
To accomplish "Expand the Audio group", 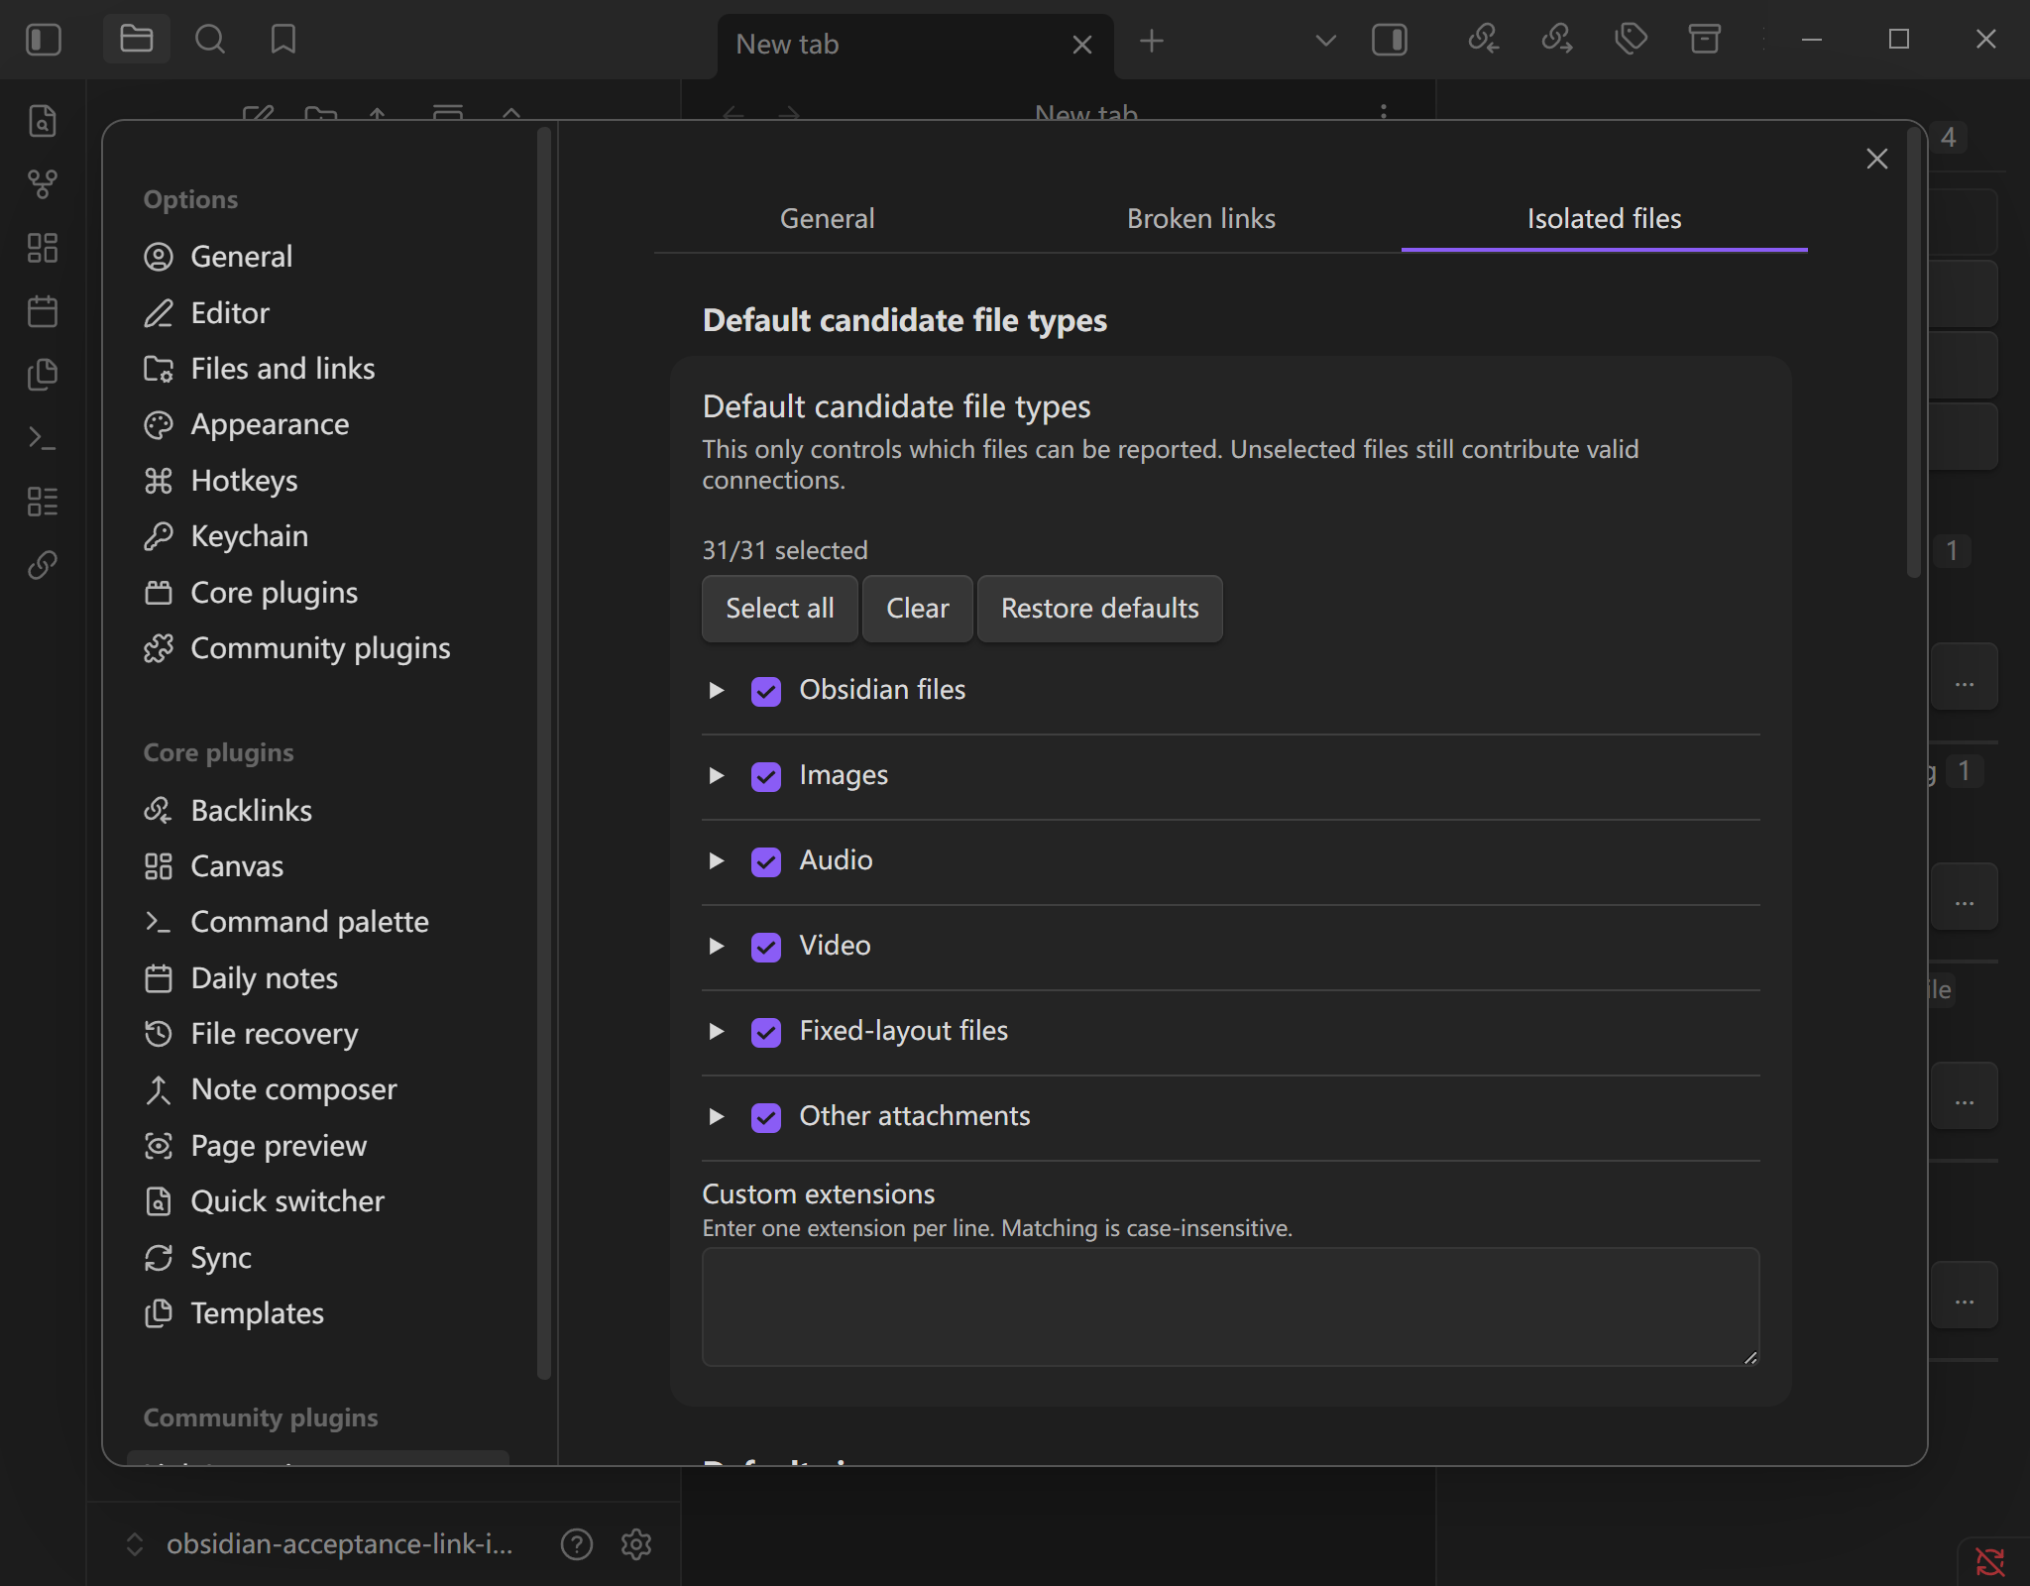I will pyautogui.click(x=716, y=860).
